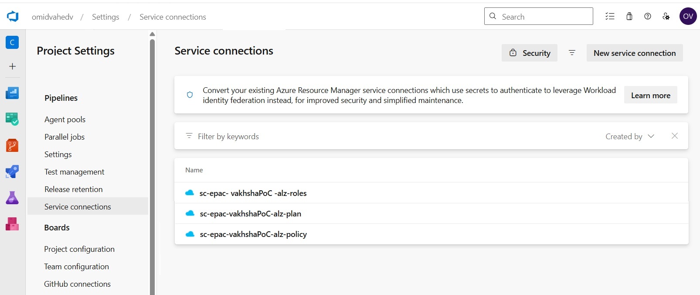Screen dimensions: 700x295
Task: Select Agent pools in Project Settings
Action: [x=65, y=120]
